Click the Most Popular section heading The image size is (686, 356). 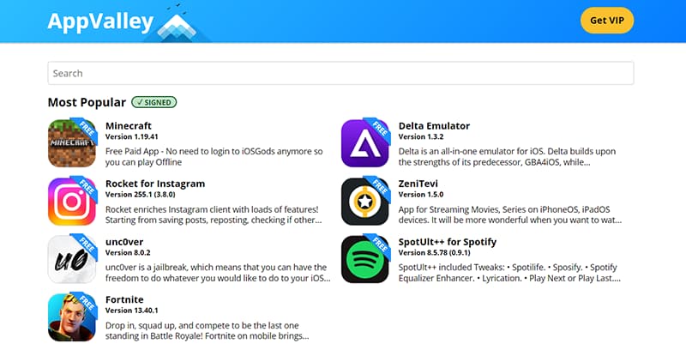point(87,102)
